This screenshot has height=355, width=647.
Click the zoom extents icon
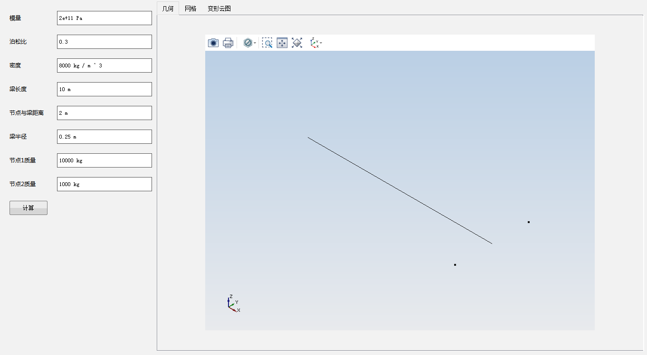tap(297, 43)
